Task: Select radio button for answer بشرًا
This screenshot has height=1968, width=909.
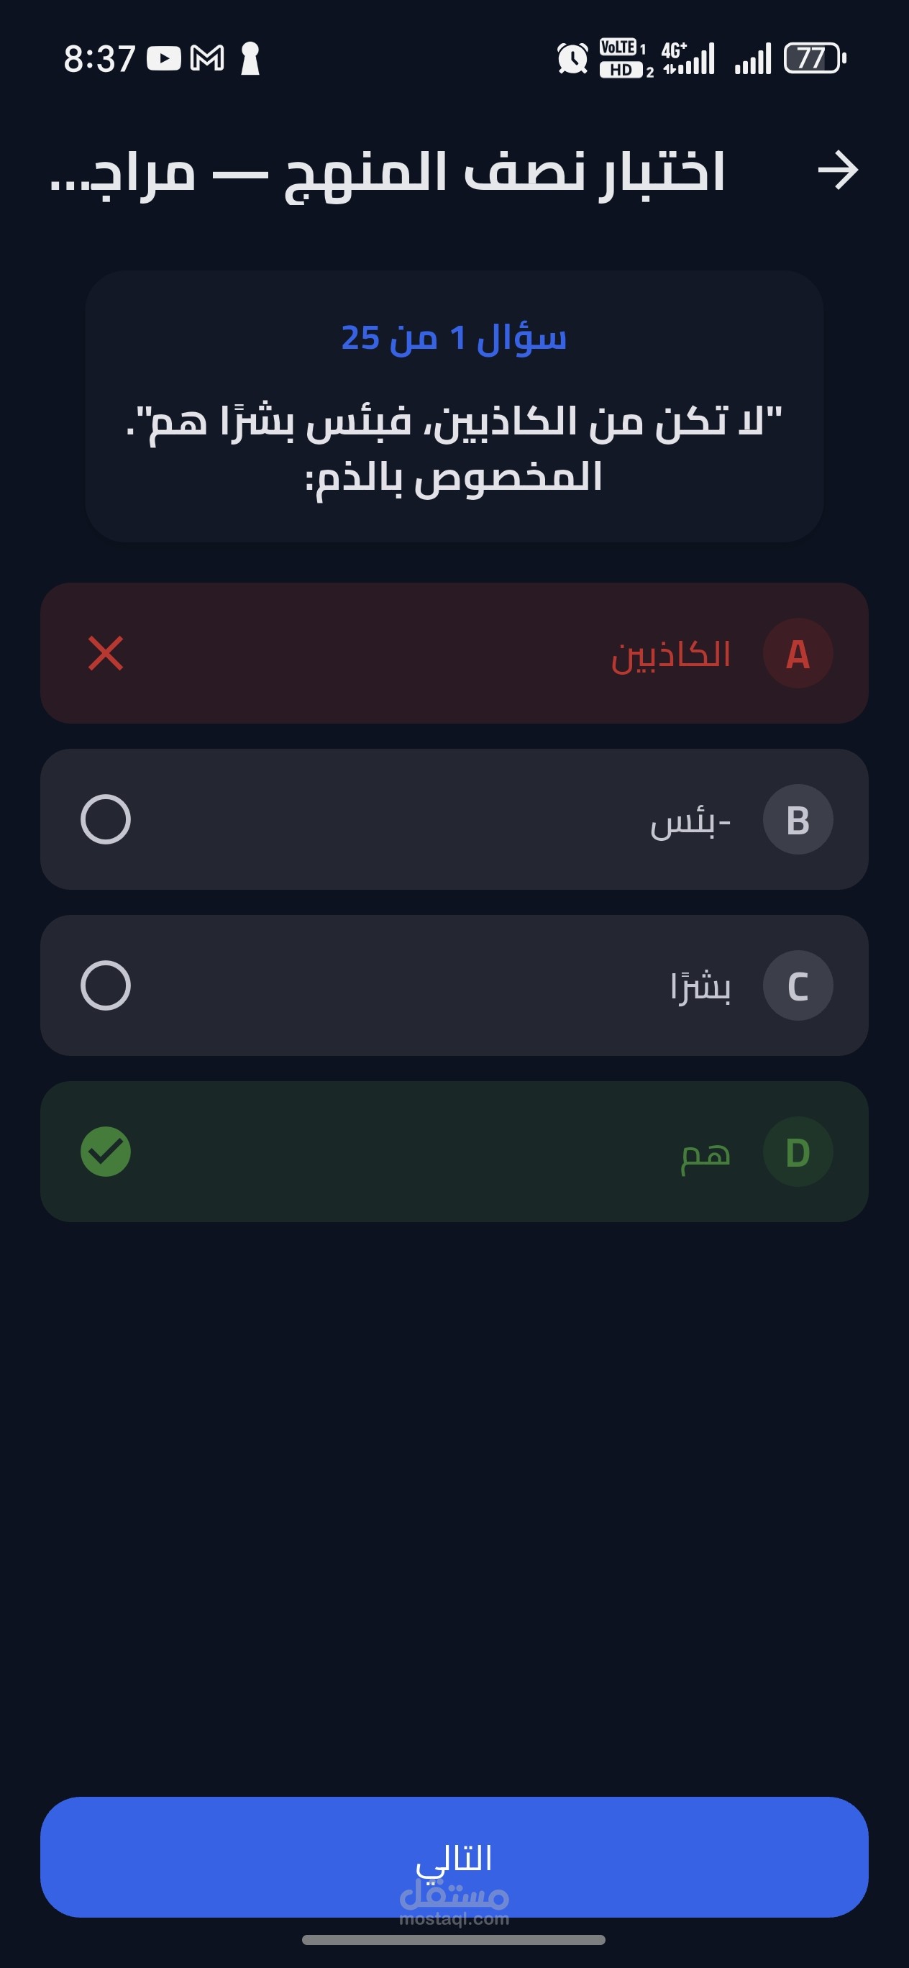Action: point(106,985)
